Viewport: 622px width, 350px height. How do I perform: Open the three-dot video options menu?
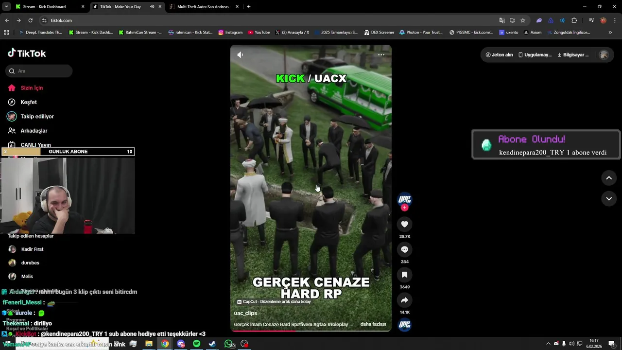pos(381,55)
